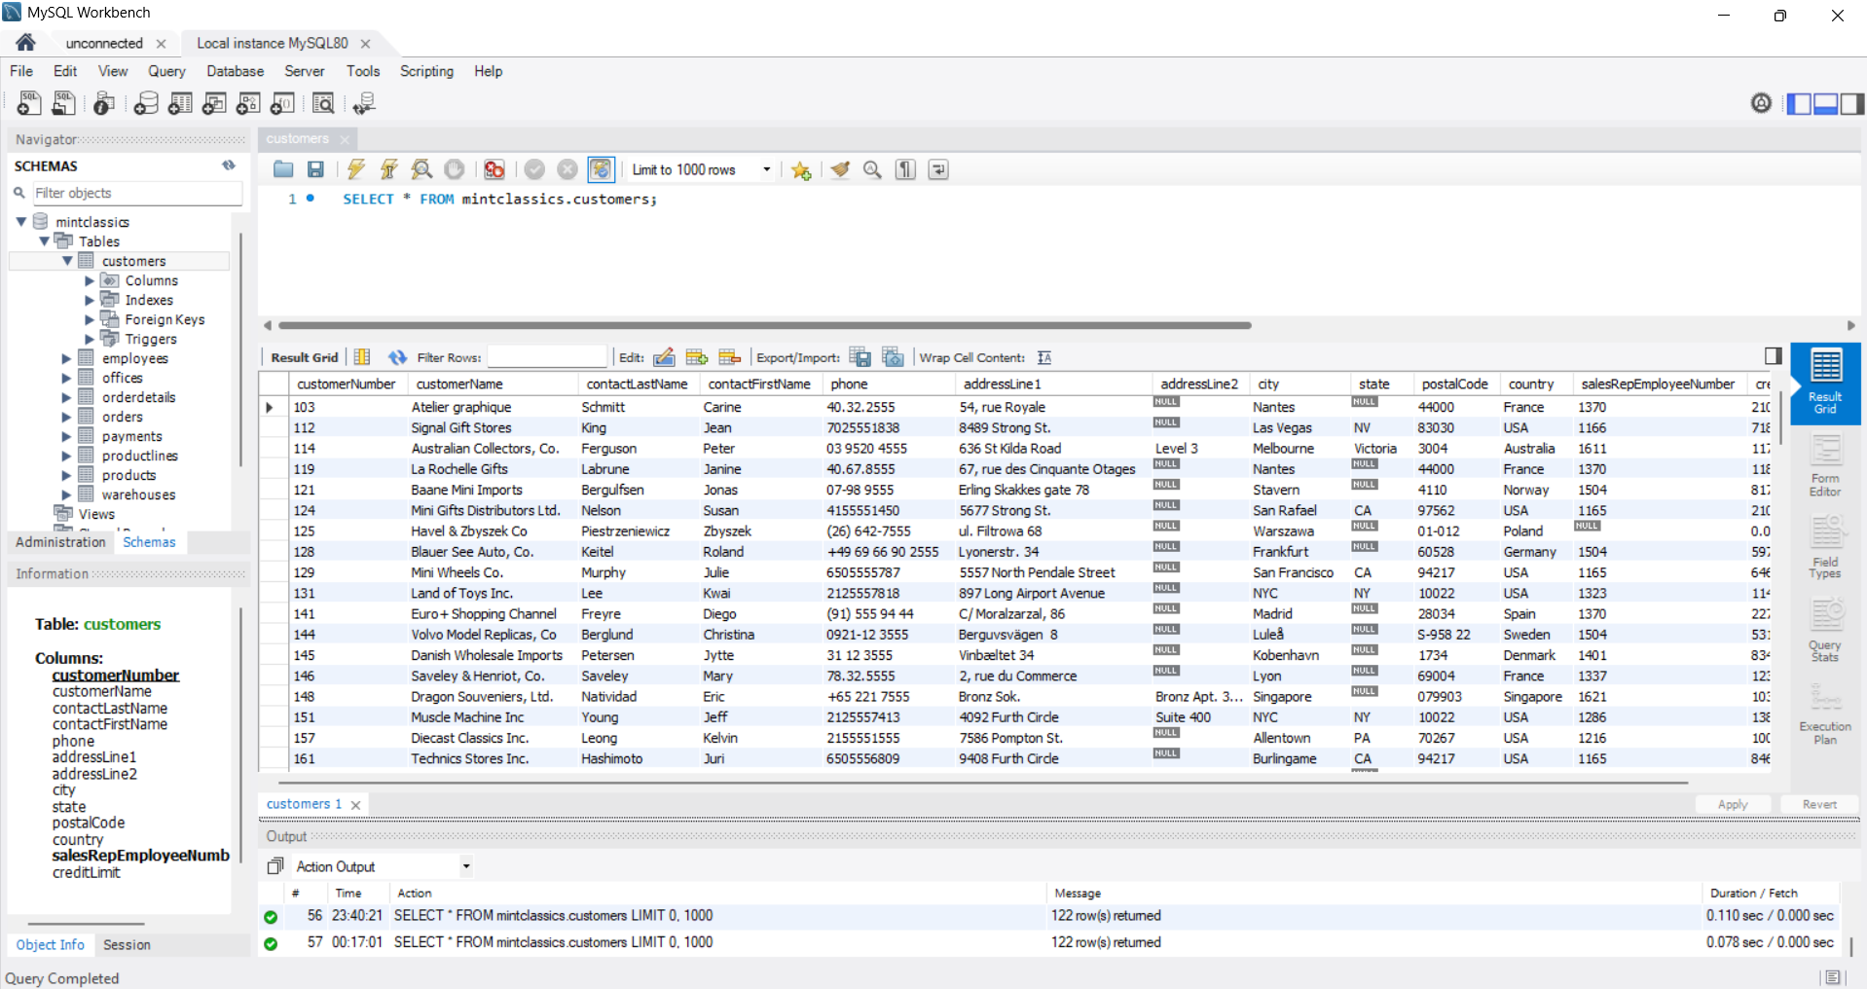Toggle the right sidebar panel visibility
The image size is (1867, 989).
pyautogui.click(x=1852, y=103)
